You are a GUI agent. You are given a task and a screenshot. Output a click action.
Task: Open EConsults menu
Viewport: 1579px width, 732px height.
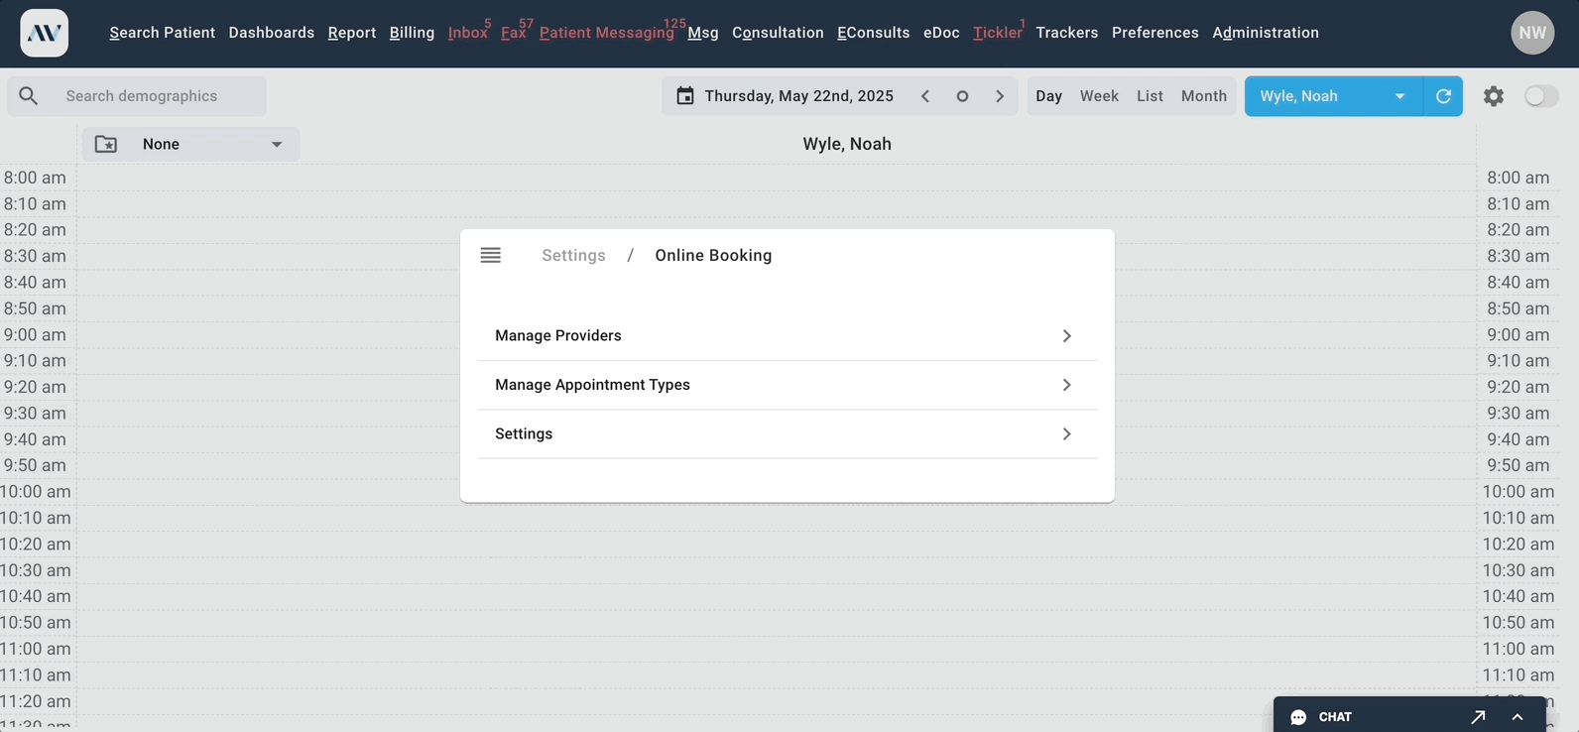click(873, 33)
